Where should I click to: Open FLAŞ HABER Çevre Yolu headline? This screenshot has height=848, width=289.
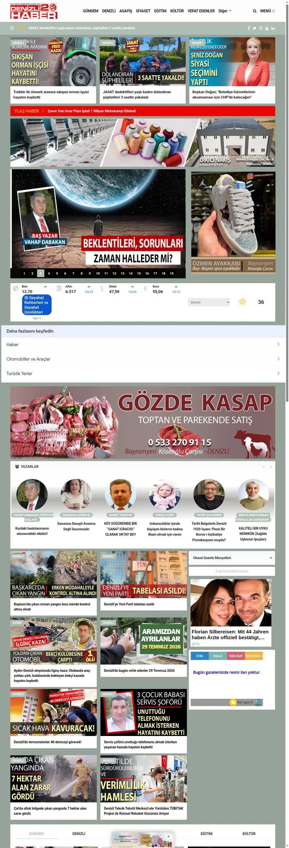[x=92, y=111]
